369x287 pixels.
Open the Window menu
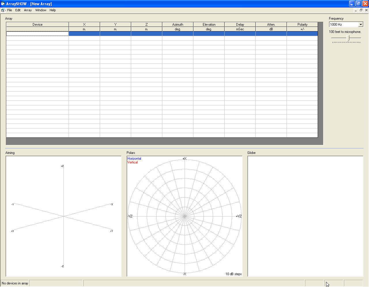pyautogui.click(x=41, y=10)
